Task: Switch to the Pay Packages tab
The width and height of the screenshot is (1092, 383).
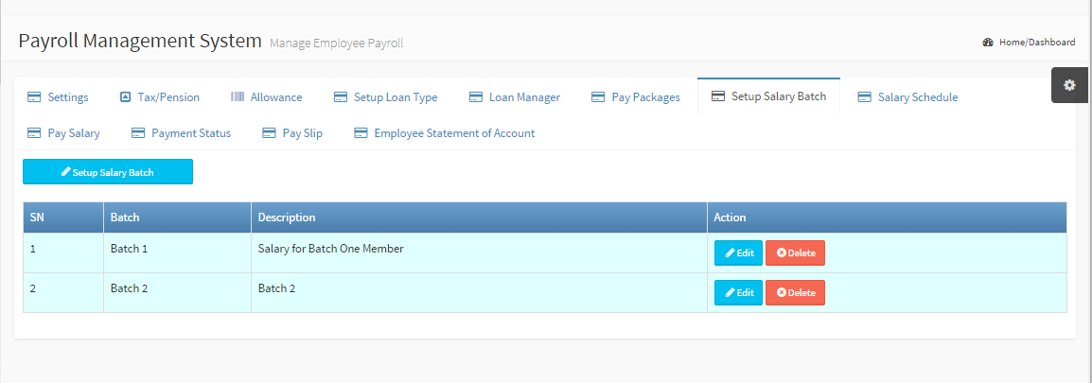Action: point(645,97)
